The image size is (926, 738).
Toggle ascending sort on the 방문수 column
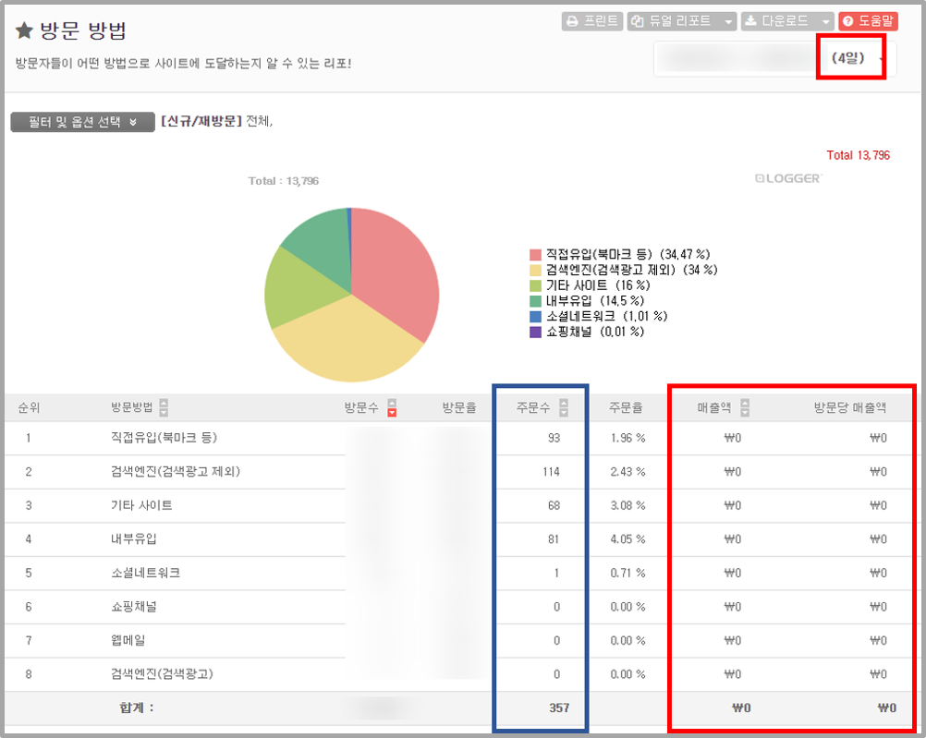click(x=393, y=402)
